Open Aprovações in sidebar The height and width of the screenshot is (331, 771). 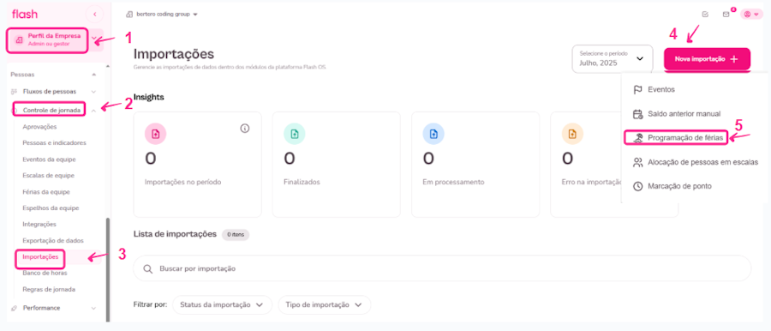click(39, 127)
